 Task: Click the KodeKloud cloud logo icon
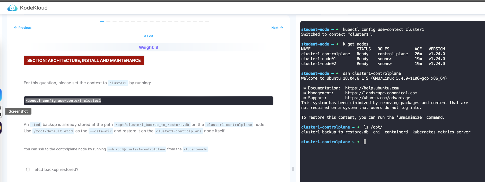12,8
